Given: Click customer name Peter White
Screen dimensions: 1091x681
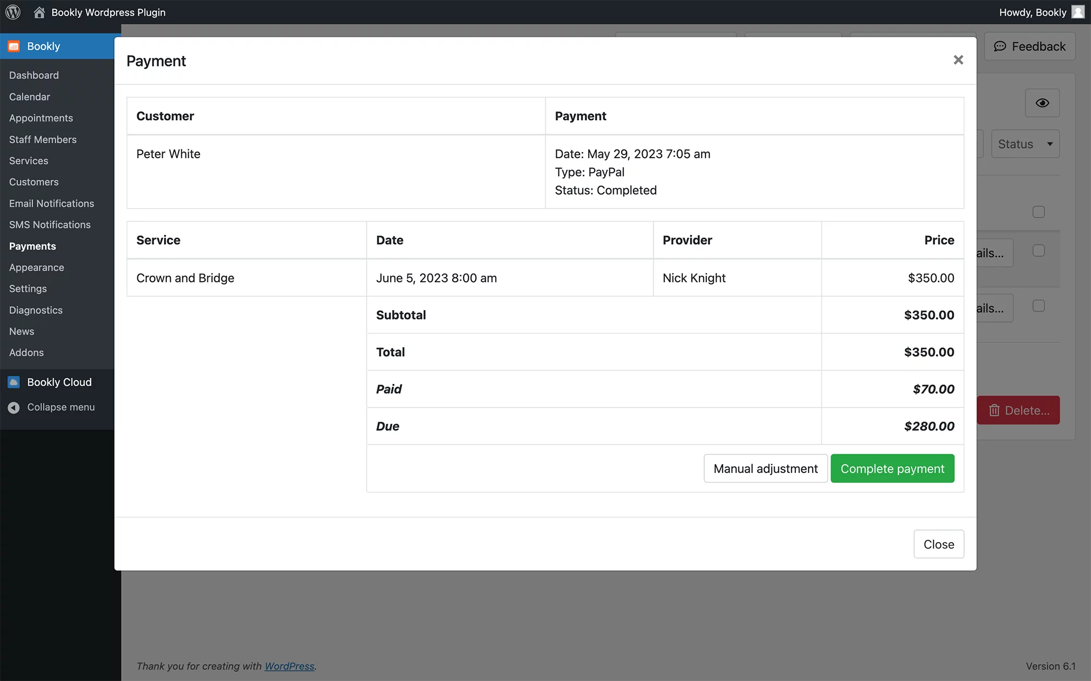Looking at the screenshot, I should (169, 154).
